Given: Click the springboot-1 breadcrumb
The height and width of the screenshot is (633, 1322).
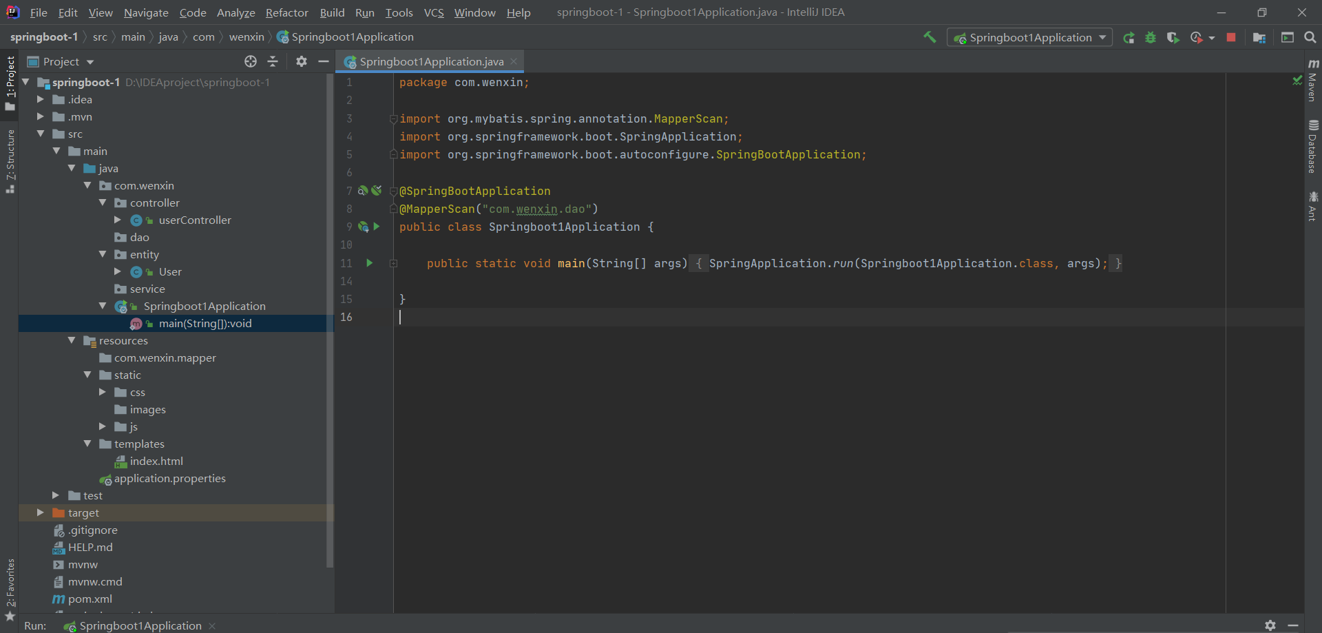Looking at the screenshot, I should pyautogui.click(x=44, y=37).
